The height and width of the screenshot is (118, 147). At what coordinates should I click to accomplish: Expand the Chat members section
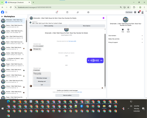pyautogui.click(x=126, y=36)
